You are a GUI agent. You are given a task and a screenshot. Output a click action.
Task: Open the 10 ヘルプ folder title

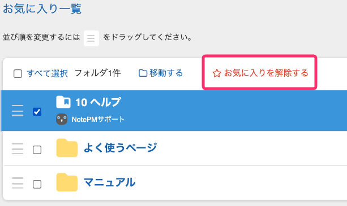pos(98,102)
